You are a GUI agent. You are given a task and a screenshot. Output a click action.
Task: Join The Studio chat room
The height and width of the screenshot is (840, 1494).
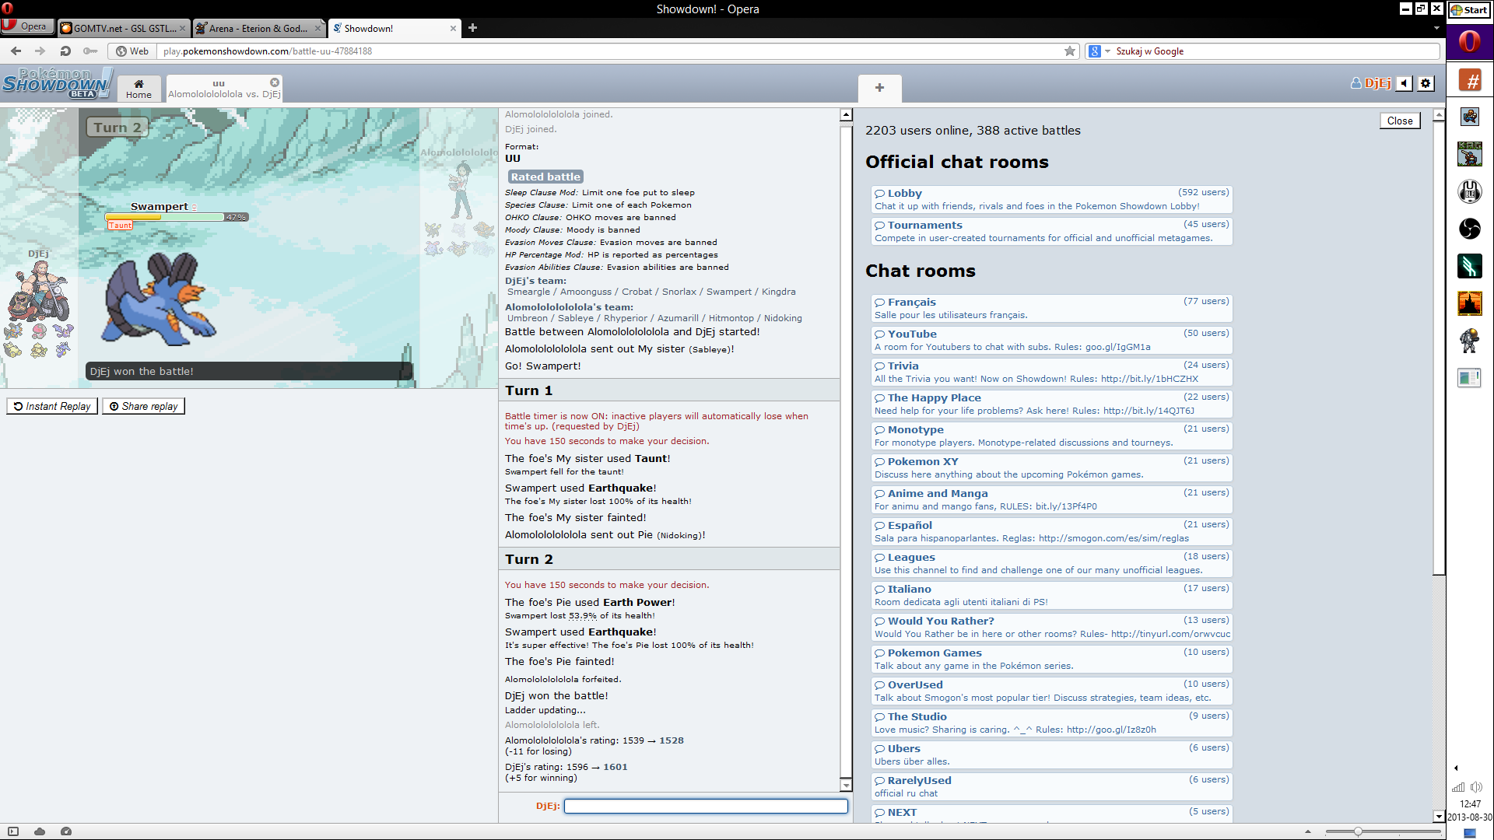click(1052, 723)
